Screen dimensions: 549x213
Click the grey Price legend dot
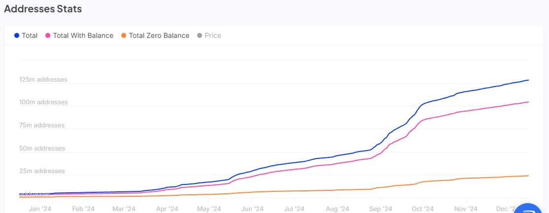pyautogui.click(x=200, y=35)
